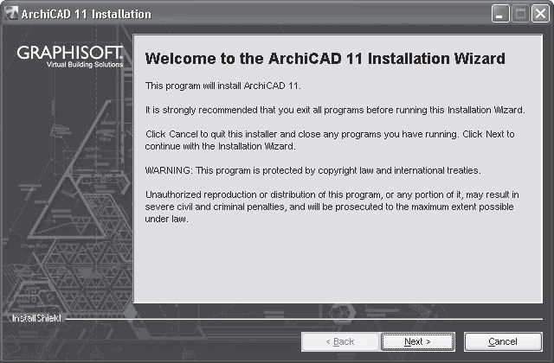Click the ArchiCAD installer icon in title bar
Image resolution: width=554 pixels, height=363 pixels.
[x=10, y=14]
